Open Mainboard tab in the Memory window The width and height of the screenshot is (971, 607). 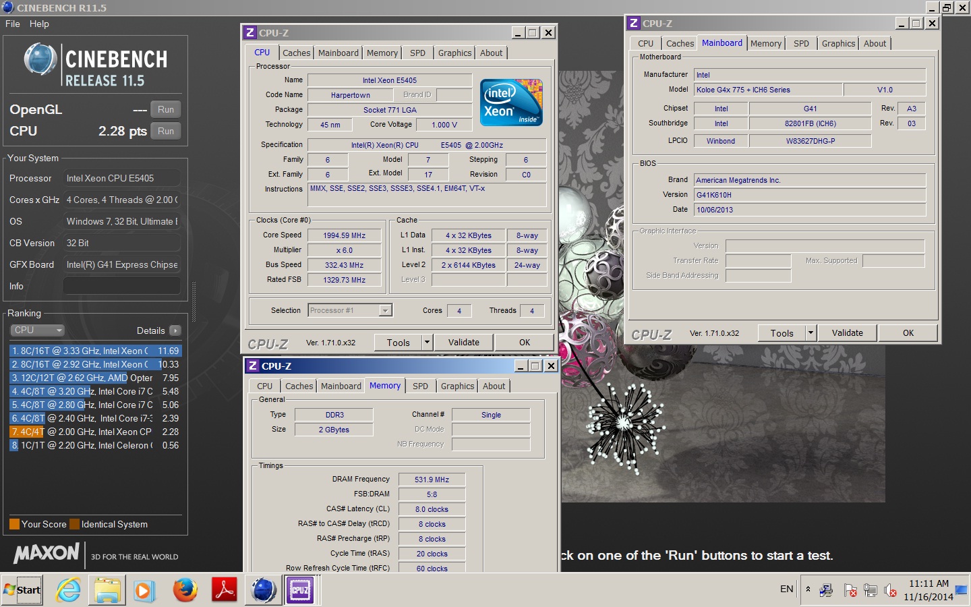coord(341,386)
